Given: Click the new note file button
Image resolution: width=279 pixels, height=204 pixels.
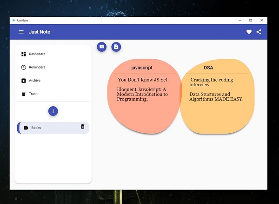Looking at the screenshot, I should pos(116,47).
